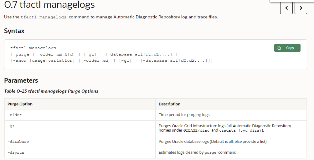The width and height of the screenshot is (314, 160).
Task: Click the first code line tfactl managelogs
Action: tap(33, 48)
